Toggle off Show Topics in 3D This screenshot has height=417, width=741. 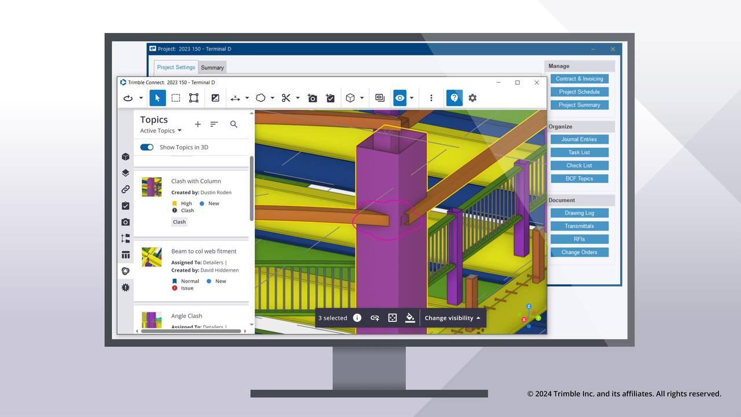tap(146, 147)
